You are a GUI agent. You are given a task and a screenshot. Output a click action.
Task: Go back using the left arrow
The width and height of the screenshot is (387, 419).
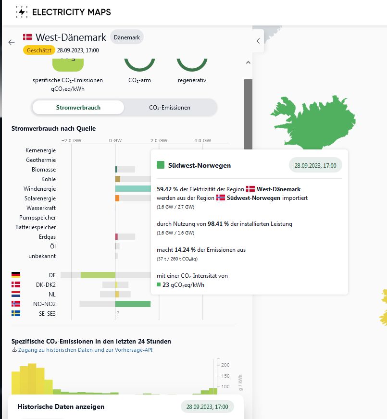[12, 42]
